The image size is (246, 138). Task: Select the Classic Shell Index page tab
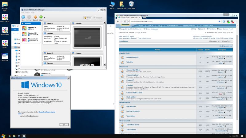pyautogui.click(x=129, y=17)
